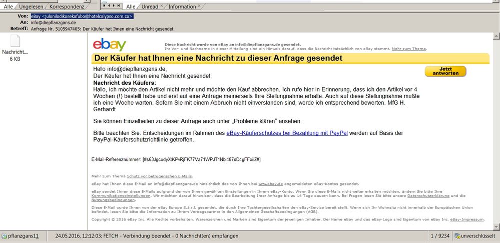Open the Nutzungsbedingungen link
The width and height of the screenshot is (500, 243).
coord(113,200)
